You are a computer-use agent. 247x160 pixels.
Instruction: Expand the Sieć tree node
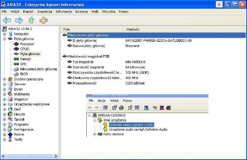tap(4, 109)
